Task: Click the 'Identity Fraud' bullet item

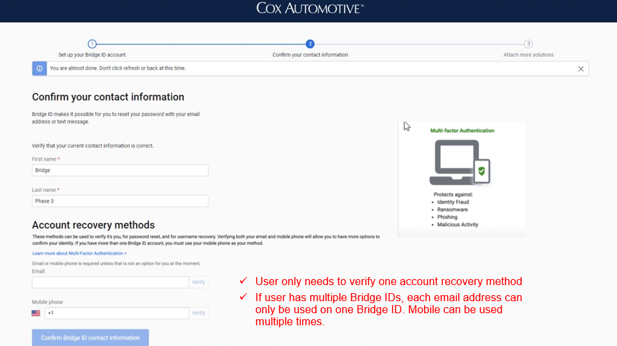Action: [453, 202]
